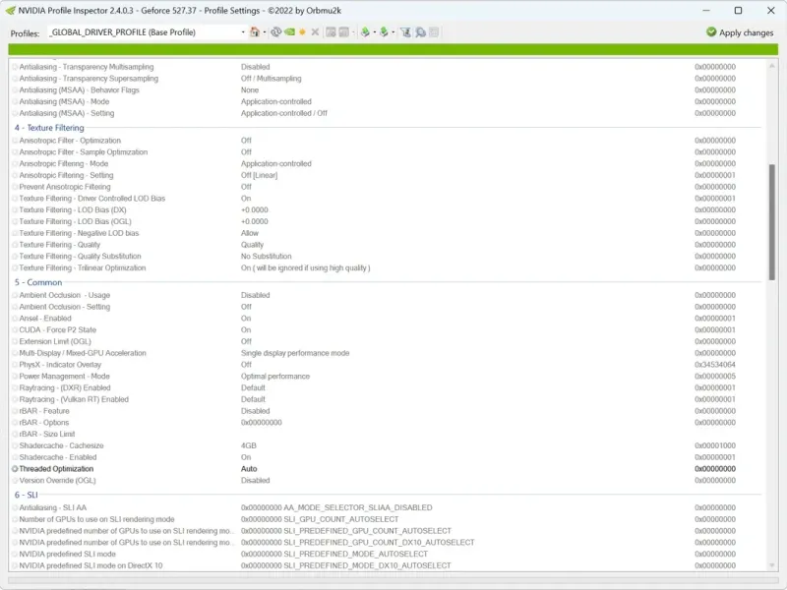
Task: Click gear icon beside Antialiasing - SLI AA
Action: 15,507
